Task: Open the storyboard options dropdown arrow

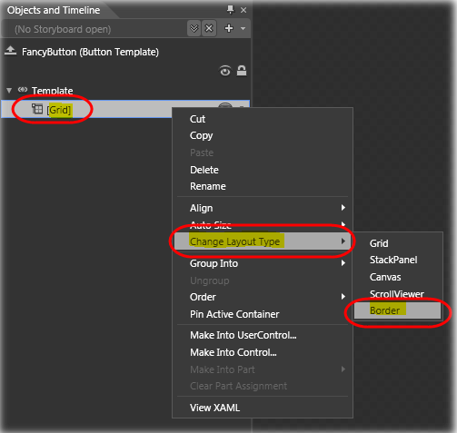Action: (x=243, y=29)
